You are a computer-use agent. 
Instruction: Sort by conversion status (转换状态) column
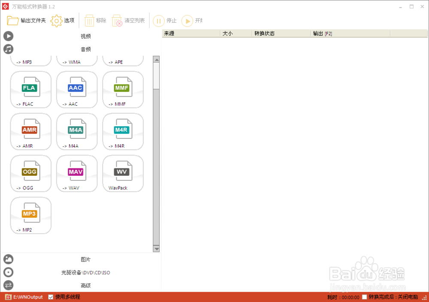pyautogui.click(x=281, y=34)
